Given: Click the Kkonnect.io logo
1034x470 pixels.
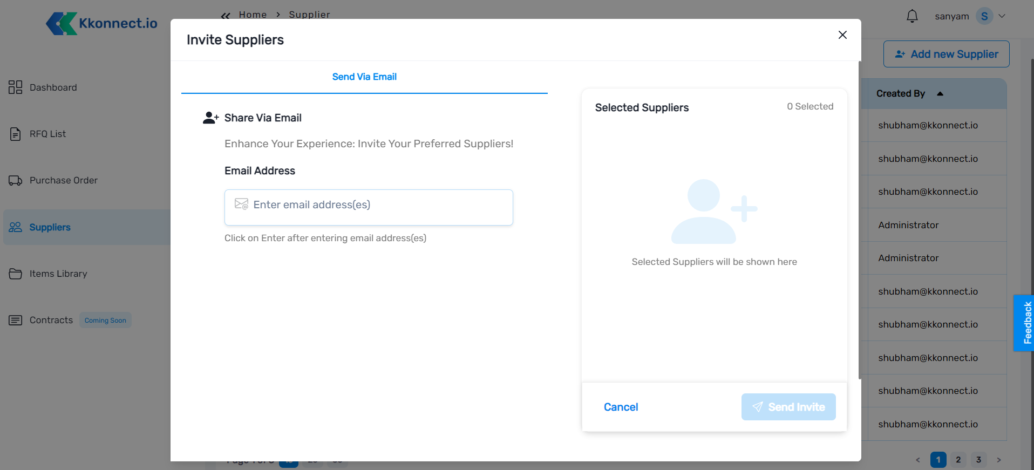Looking at the screenshot, I should click(x=101, y=23).
